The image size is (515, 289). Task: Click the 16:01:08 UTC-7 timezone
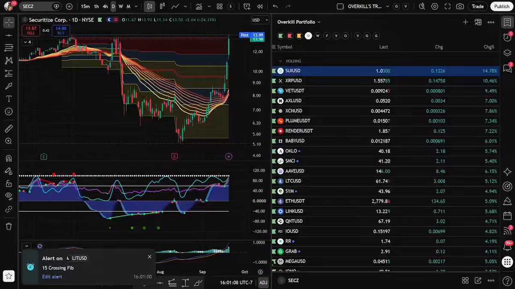tap(237, 283)
